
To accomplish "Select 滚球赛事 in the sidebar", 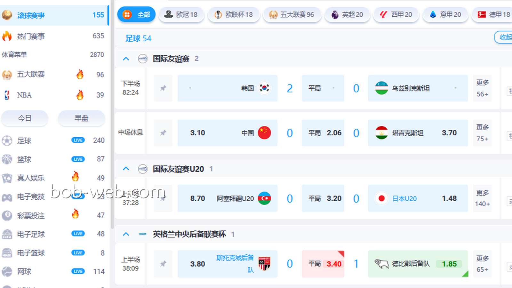I will (54, 15).
